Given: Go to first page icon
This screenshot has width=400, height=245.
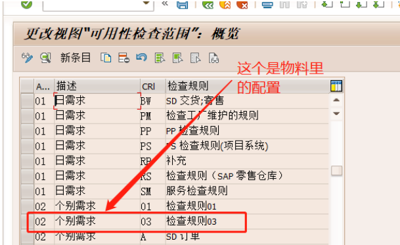Looking at the screenshot, I should coord(327,4).
